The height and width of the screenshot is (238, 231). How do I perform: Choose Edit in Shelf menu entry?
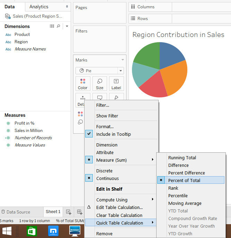click(109, 189)
